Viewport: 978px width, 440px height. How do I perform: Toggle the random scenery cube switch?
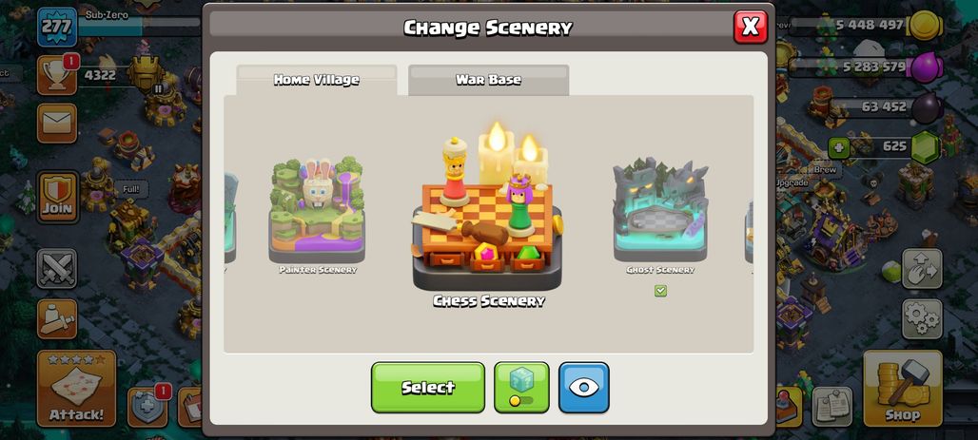(x=521, y=387)
